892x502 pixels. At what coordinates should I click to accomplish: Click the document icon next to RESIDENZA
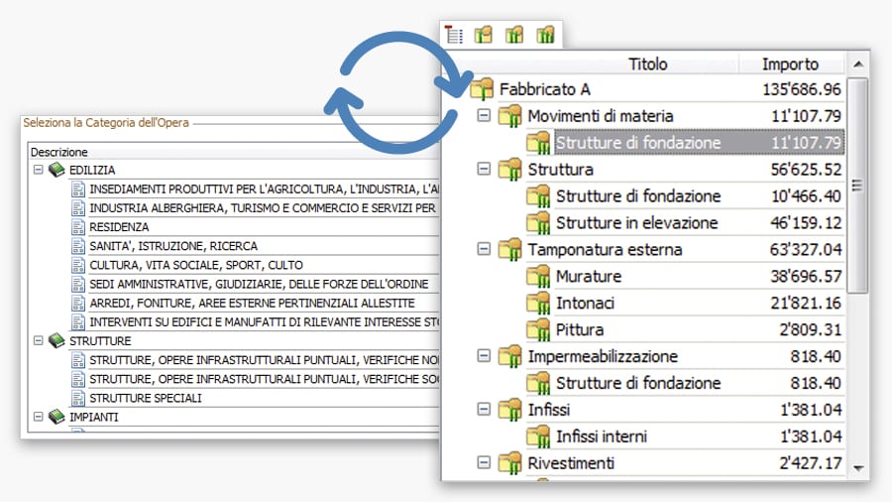[78, 227]
